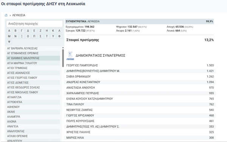Click the ΔΗΜΟΚΡΑΤΙΚΟΣ ΣΥΝΑΓΕΡΜΟΣ party logo

pyautogui.click(x=70, y=55)
